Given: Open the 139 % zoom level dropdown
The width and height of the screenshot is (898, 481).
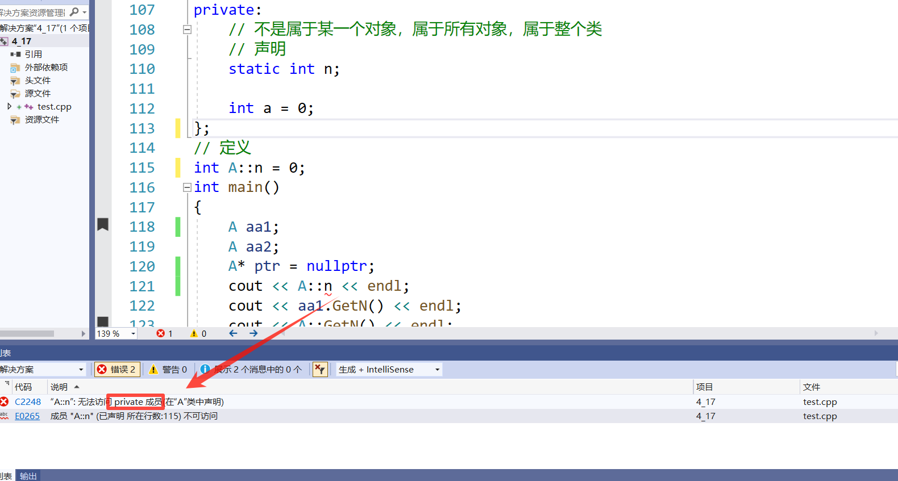Looking at the screenshot, I should coord(134,333).
